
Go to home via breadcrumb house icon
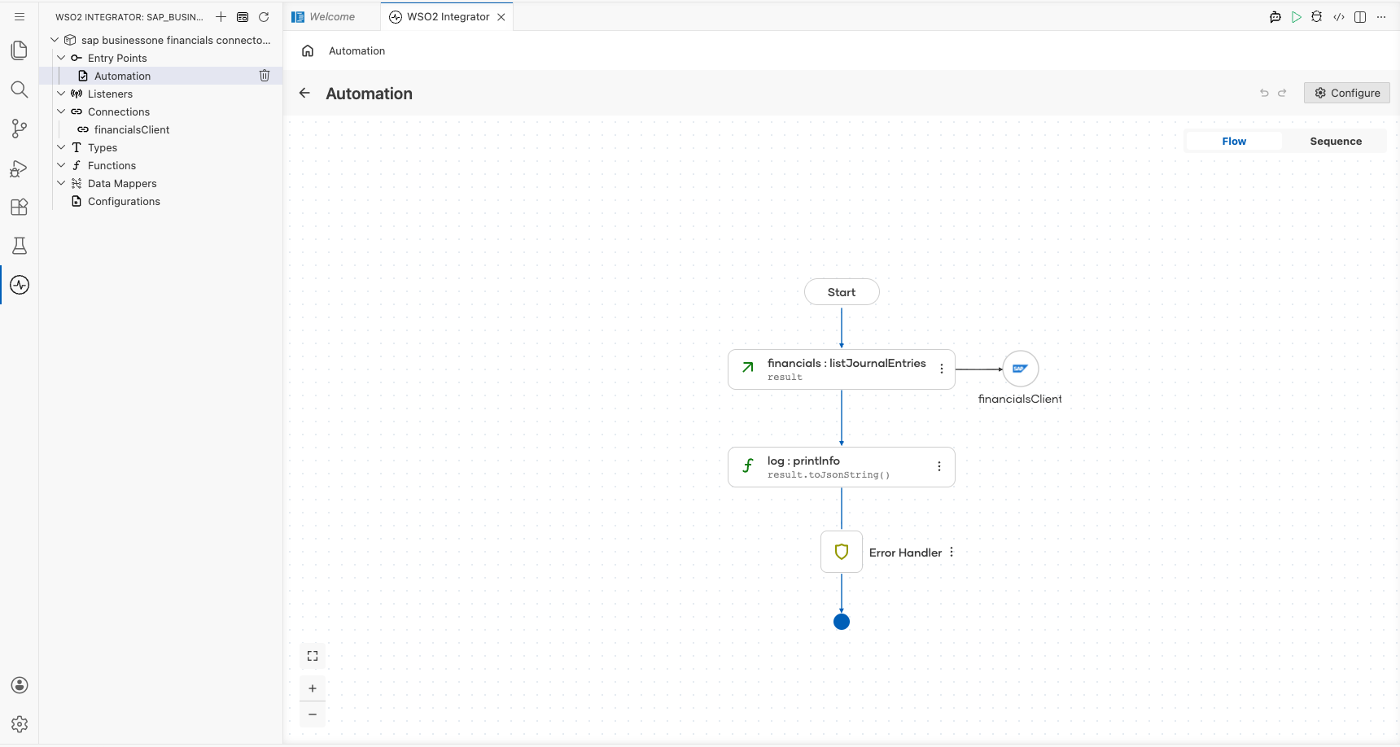point(308,50)
